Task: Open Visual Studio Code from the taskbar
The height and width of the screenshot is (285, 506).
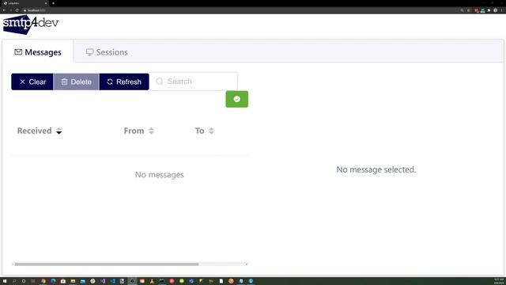Action: click(x=112, y=281)
